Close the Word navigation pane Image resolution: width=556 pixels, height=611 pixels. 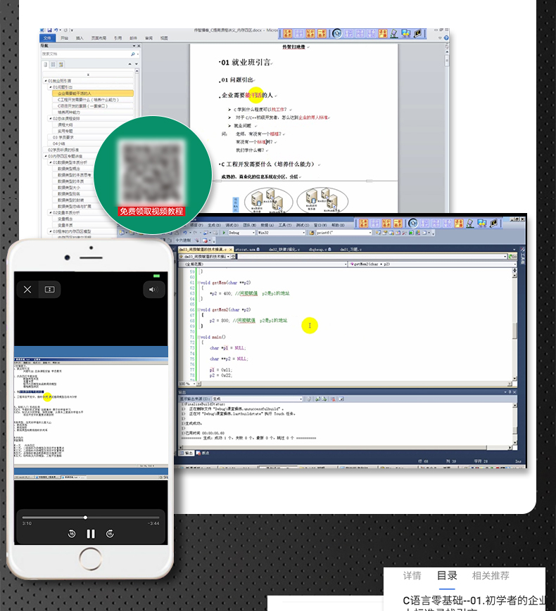click(139, 46)
